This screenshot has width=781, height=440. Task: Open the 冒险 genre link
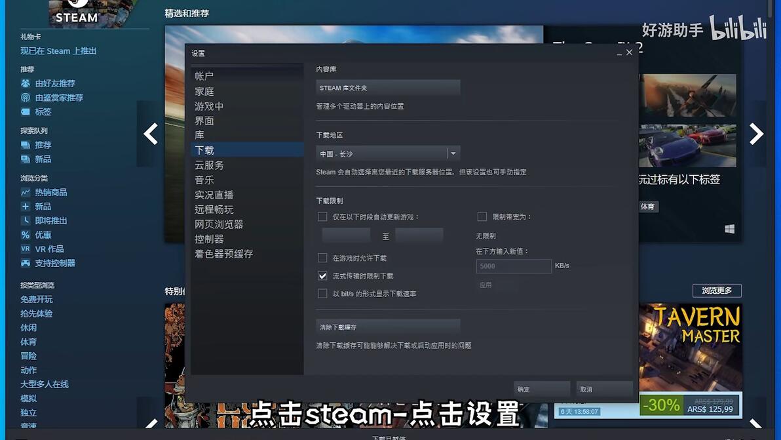28,356
